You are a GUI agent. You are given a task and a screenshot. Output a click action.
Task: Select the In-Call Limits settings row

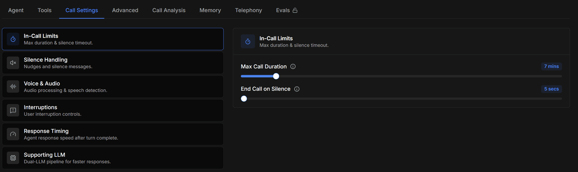pyautogui.click(x=113, y=39)
